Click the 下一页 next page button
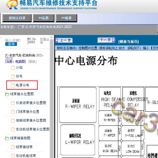 (x=106, y=40)
